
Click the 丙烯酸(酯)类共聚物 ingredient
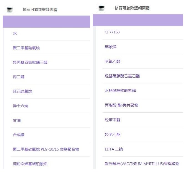pos(121,105)
